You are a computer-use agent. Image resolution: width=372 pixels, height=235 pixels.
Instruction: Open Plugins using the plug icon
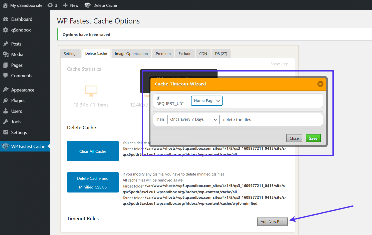point(6,100)
